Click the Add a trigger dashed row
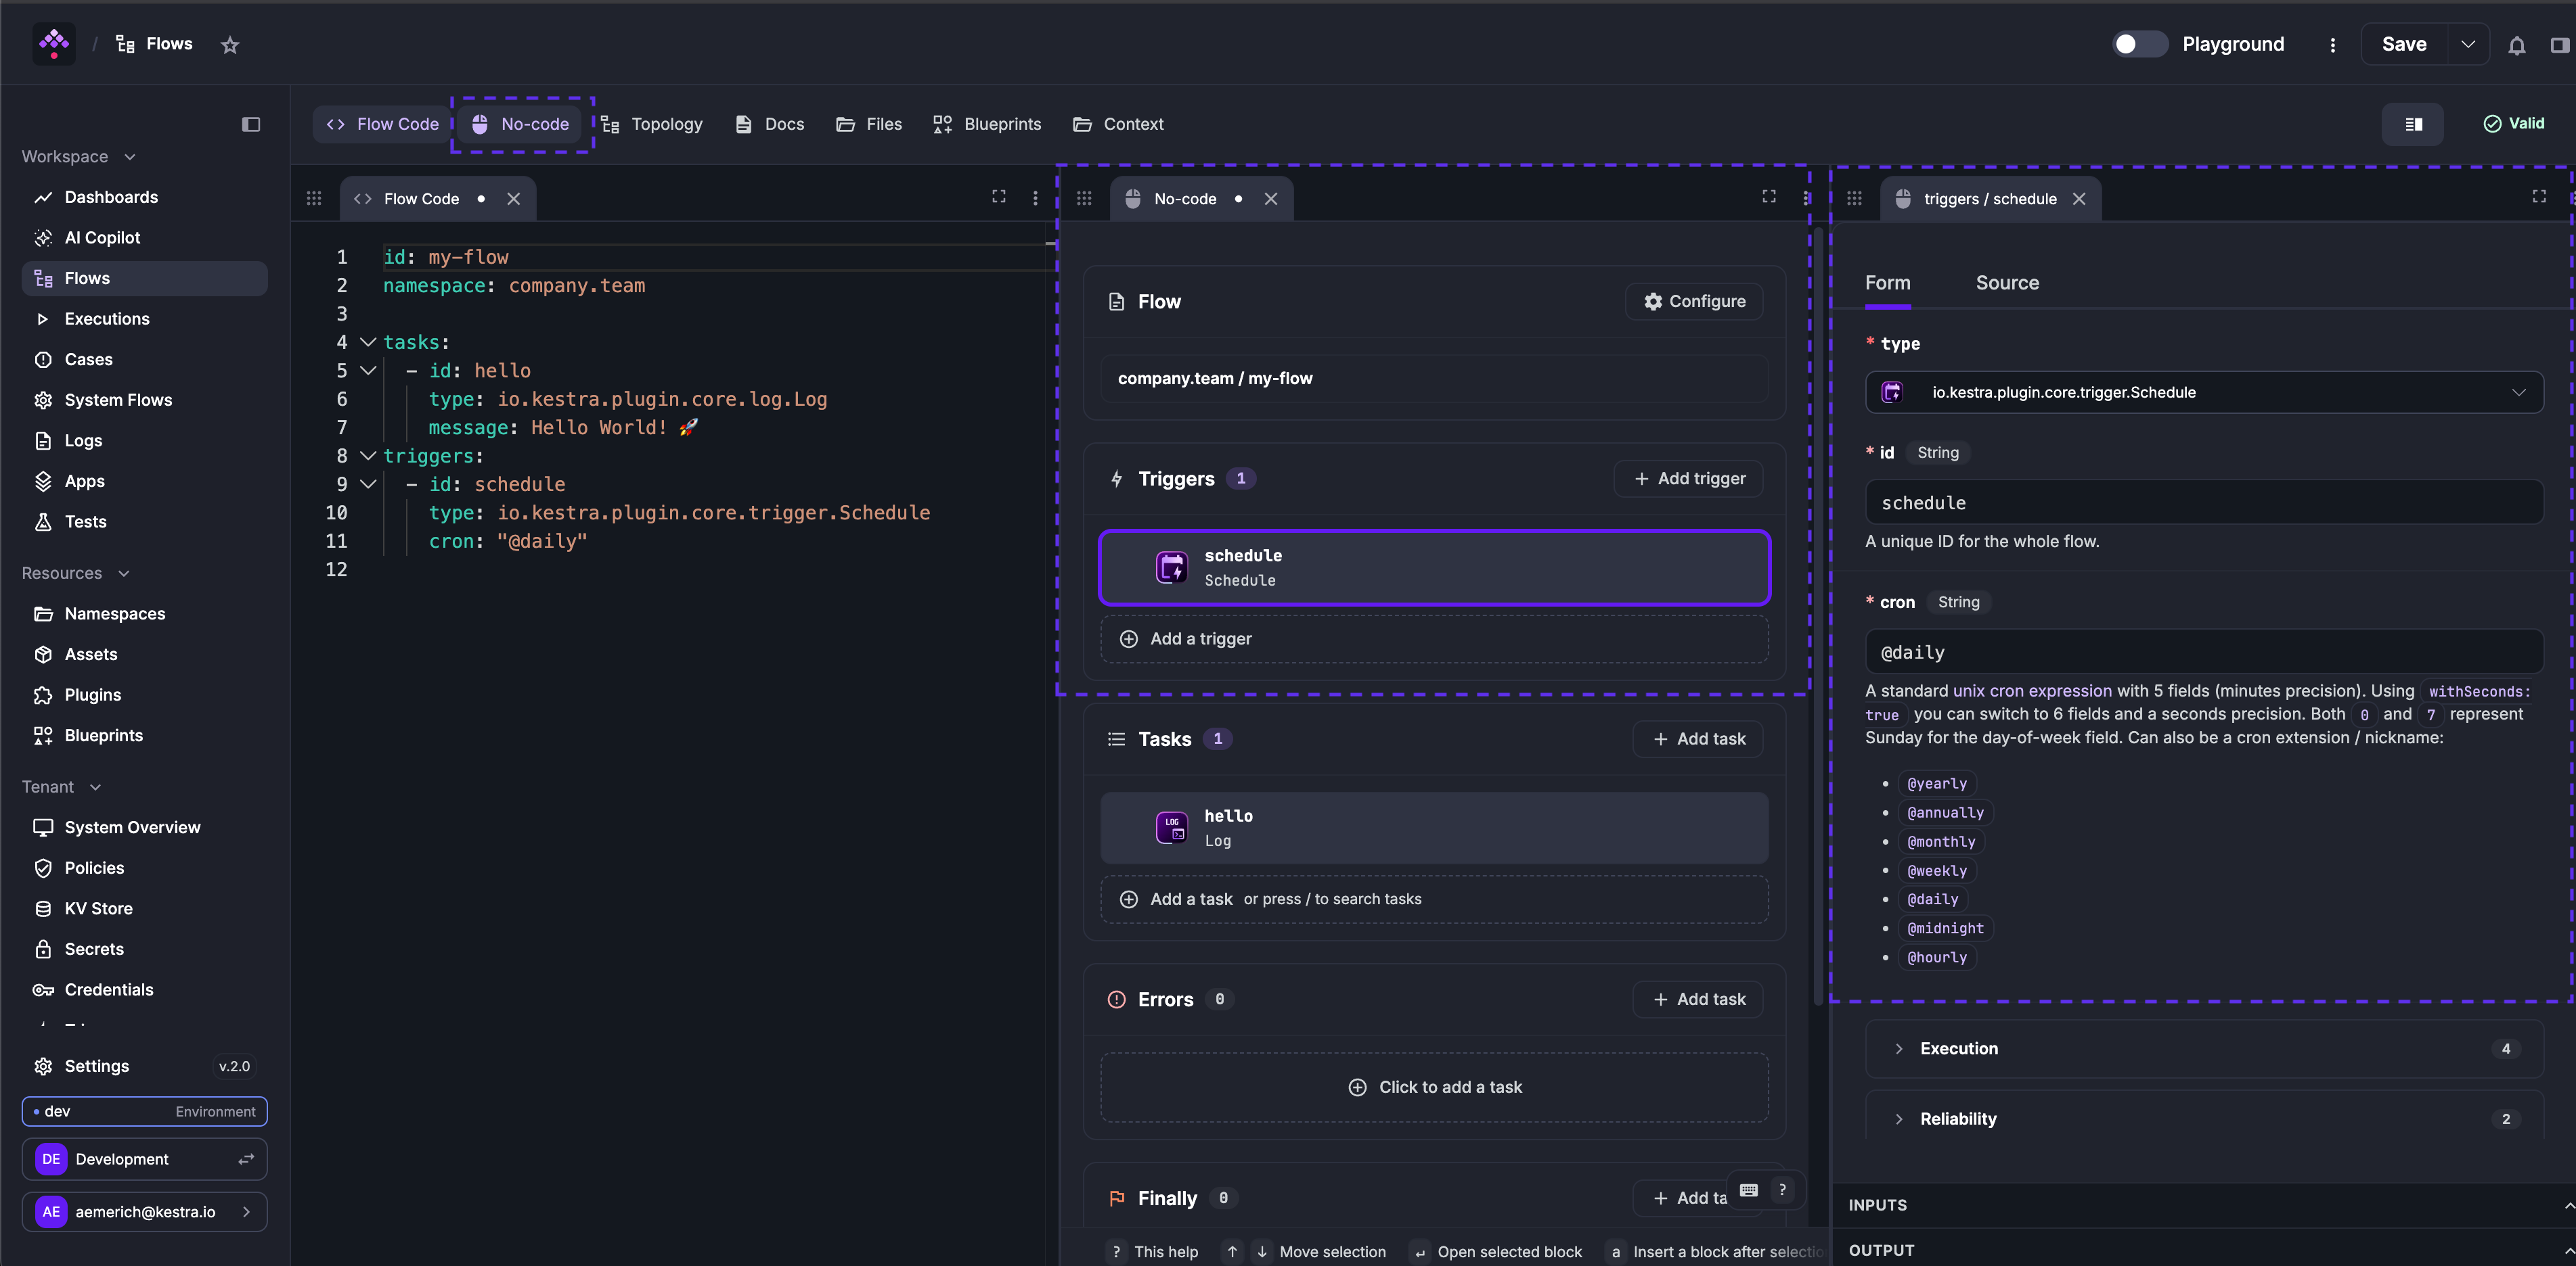This screenshot has width=2576, height=1266. tap(1434, 638)
